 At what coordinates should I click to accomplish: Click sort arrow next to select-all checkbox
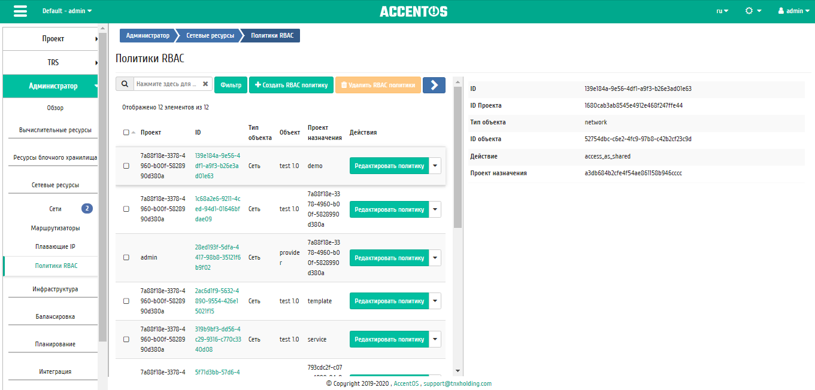coord(133,132)
